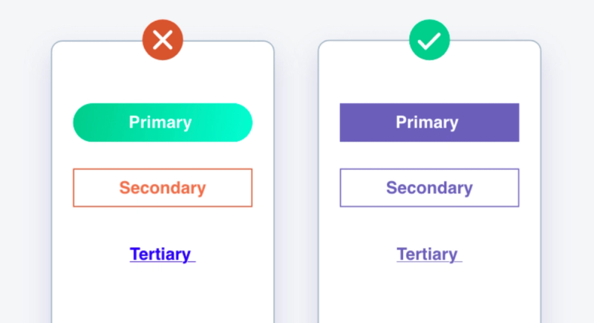Click empty space below blue Tertiary link
Viewport: 594px width, 323px height.
(x=163, y=293)
